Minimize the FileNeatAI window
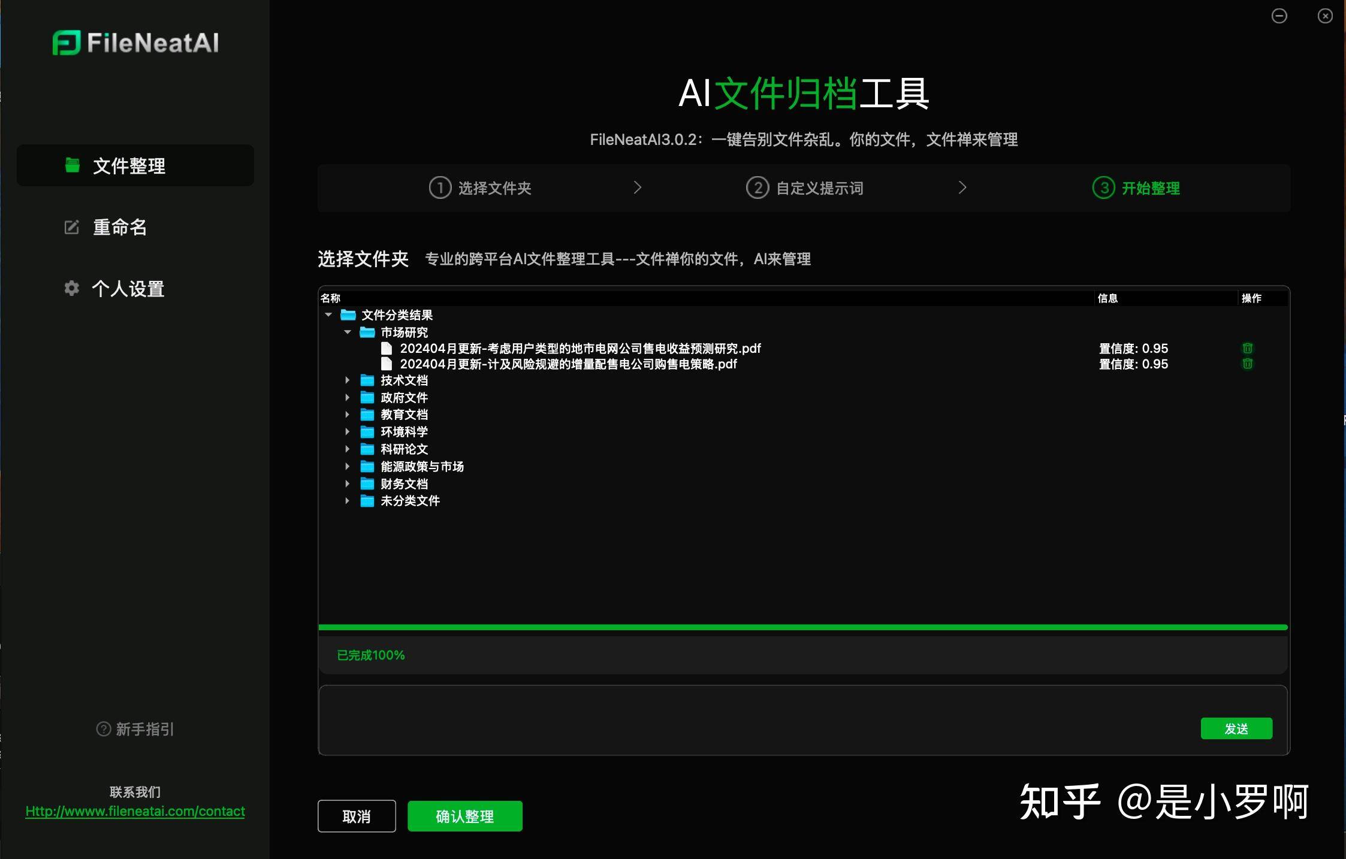Image resolution: width=1346 pixels, height=859 pixels. pyautogui.click(x=1279, y=16)
